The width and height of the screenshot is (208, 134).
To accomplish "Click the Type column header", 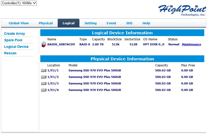I will [83, 39].
